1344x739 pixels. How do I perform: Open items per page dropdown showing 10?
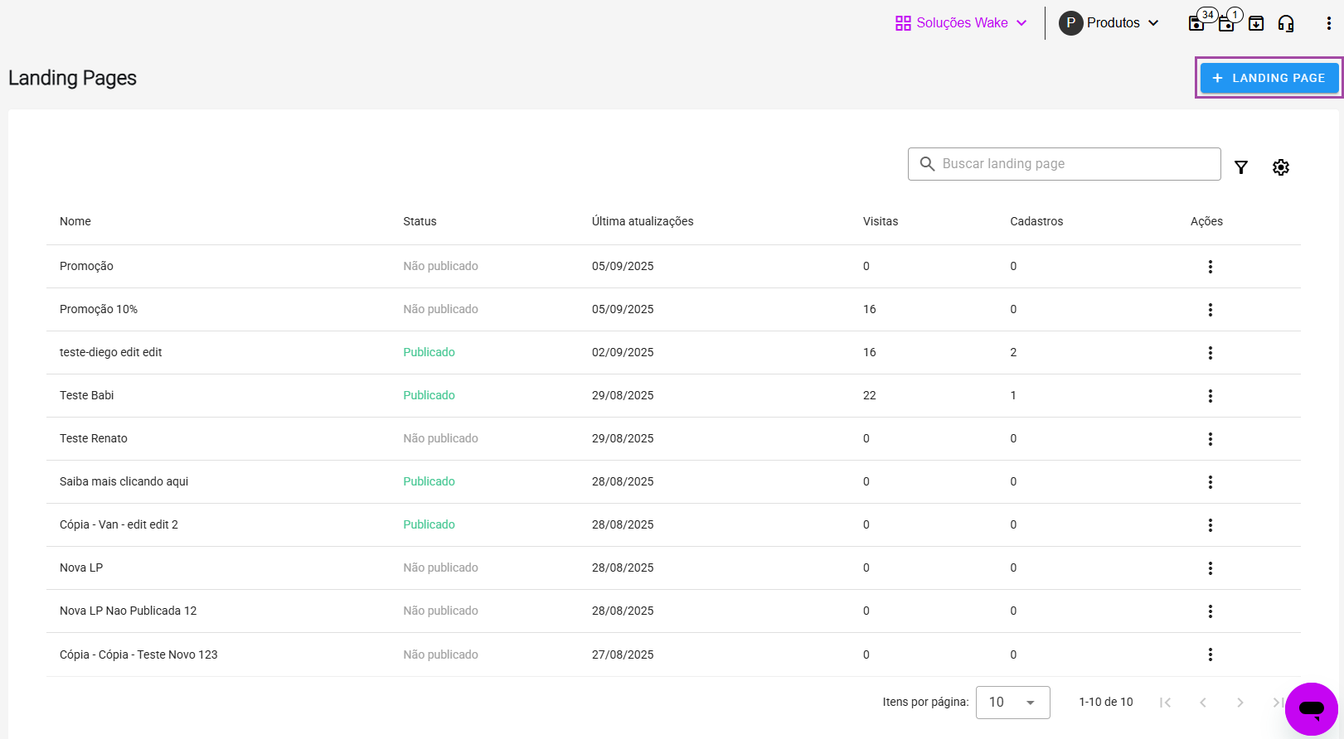click(x=1012, y=703)
